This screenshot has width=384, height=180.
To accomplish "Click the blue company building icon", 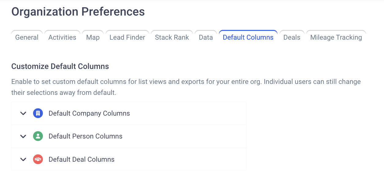I will (x=38, y=113).
